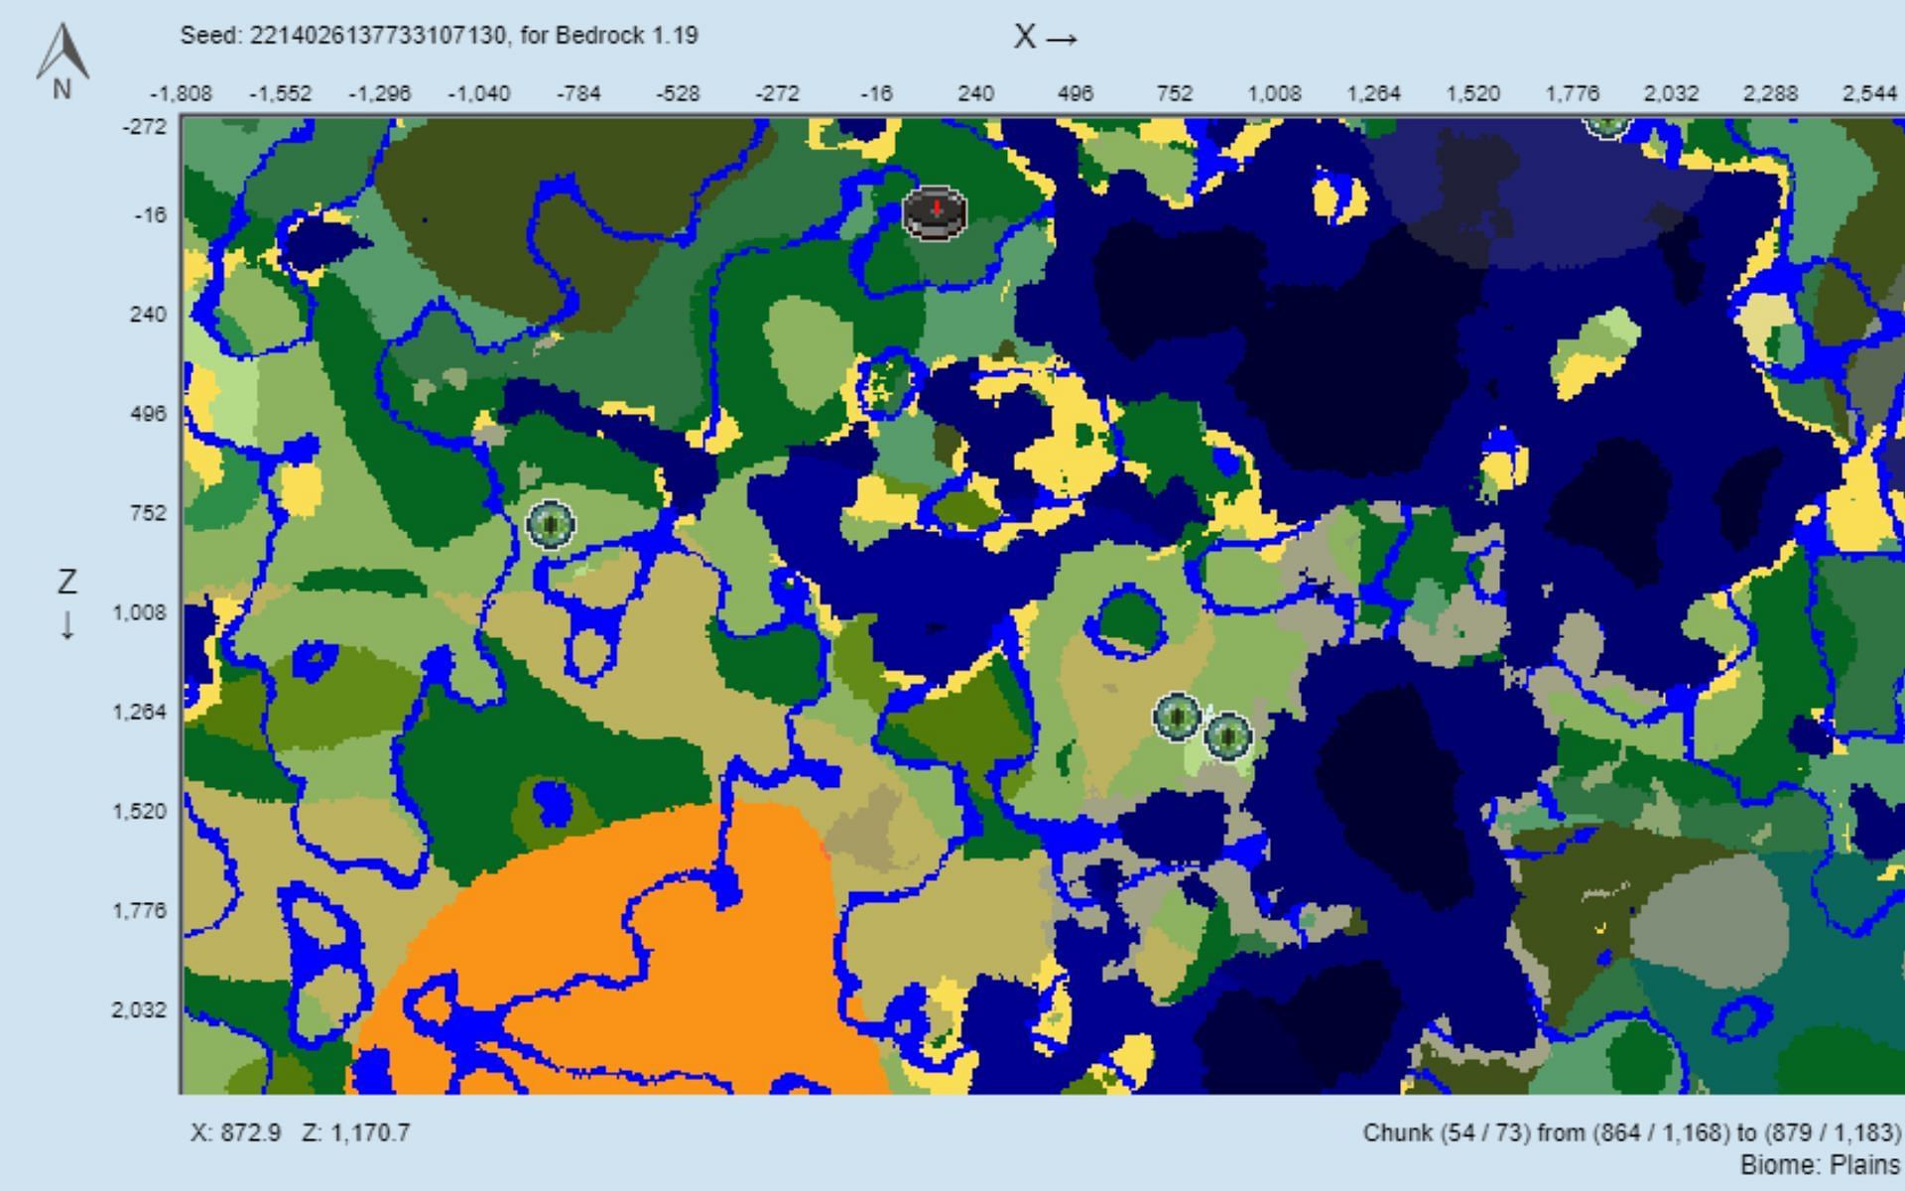Click the Chunk (54 / 73) info text
This screenshot has width=1905, height=1191.
pos(1631,1132)
